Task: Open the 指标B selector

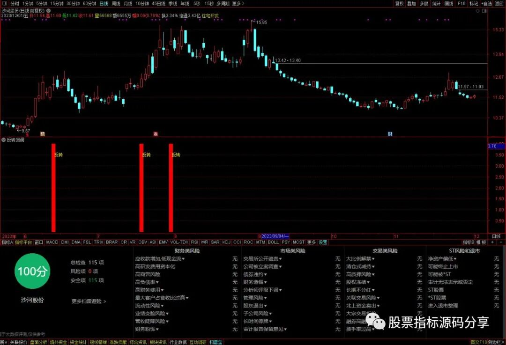Action: [469, 242]
